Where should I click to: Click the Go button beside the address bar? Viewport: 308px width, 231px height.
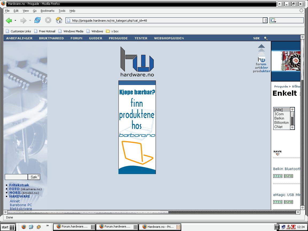pyautogui.click(x=265, y=20)
